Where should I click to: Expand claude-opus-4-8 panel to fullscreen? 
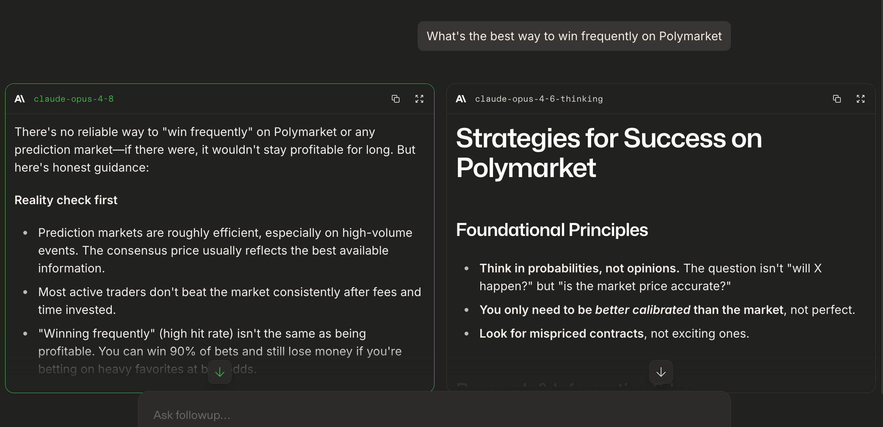(x=419, y=99)
